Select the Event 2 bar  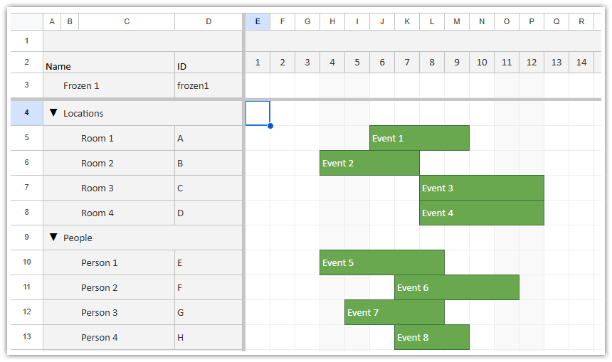click(x=369, y=163)
